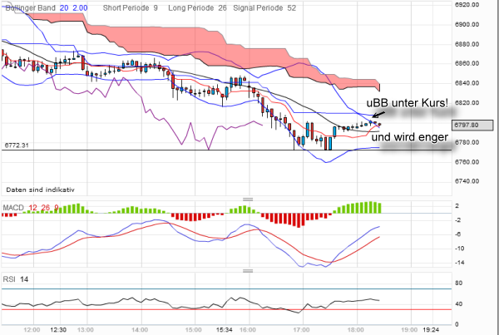The image size is (499, 335).
Task: Click the 14:00 time axis label
Action: point(140,329)
